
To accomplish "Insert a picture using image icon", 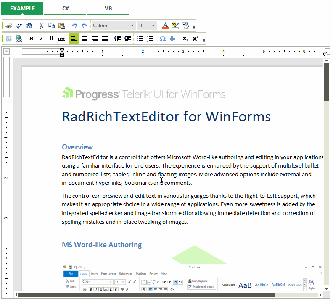I will click(9, 39).
